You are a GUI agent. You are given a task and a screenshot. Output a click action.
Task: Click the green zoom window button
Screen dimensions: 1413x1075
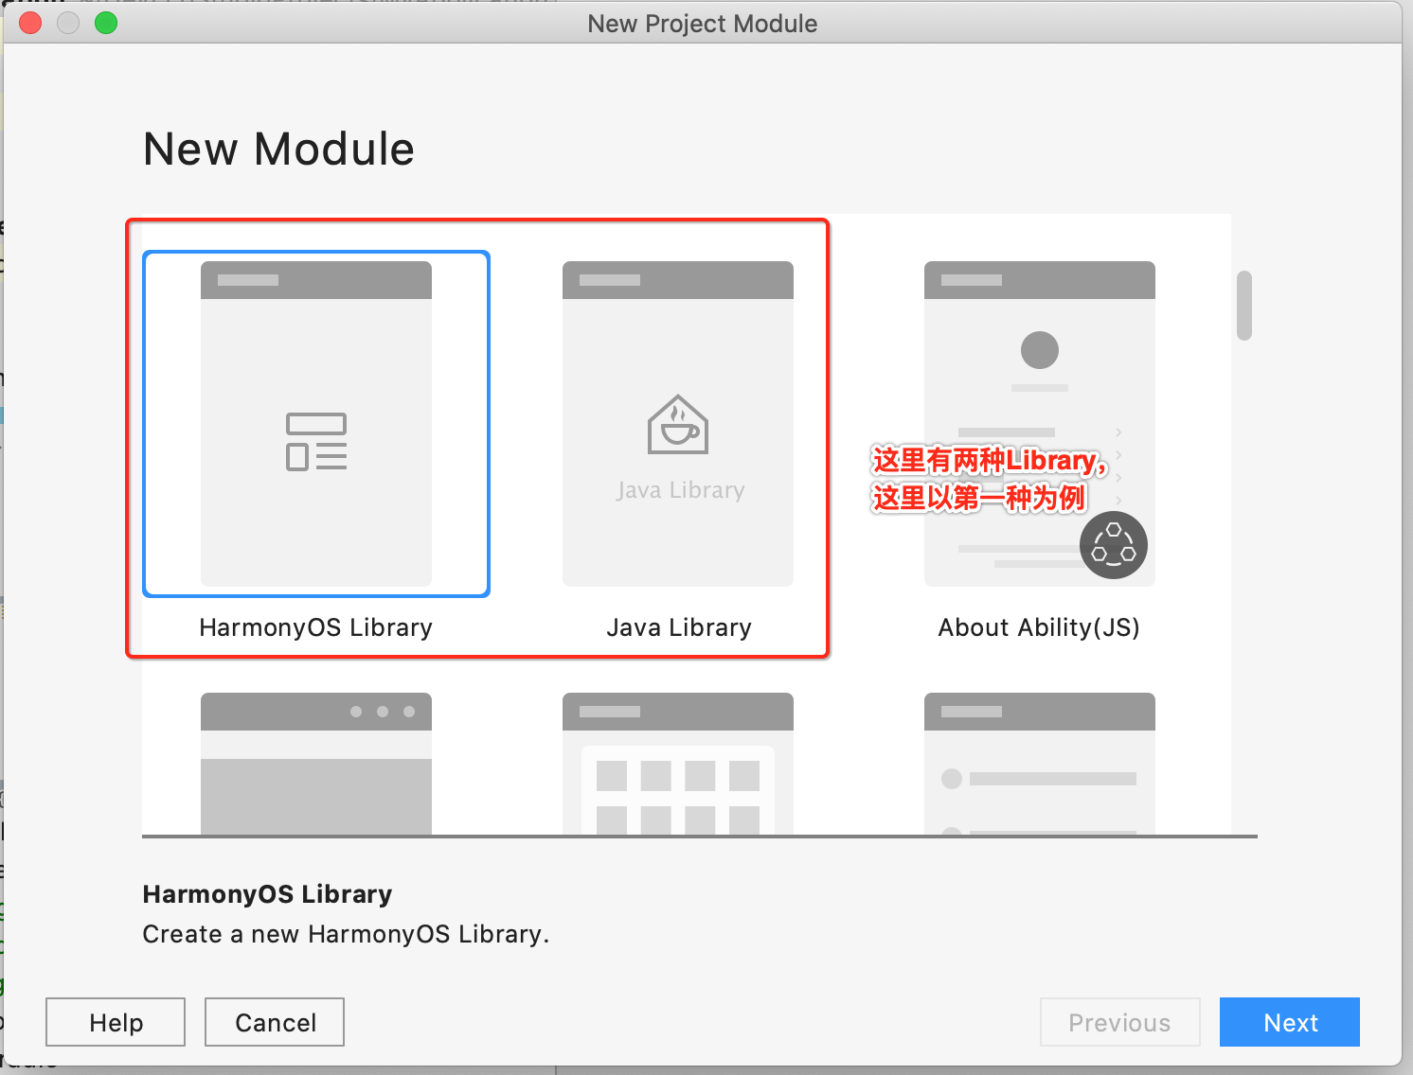(x=106, y=23)
